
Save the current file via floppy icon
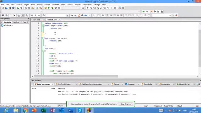[10, 8]
